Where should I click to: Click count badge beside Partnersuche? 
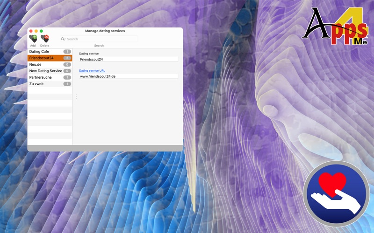(x=67, y=77)
